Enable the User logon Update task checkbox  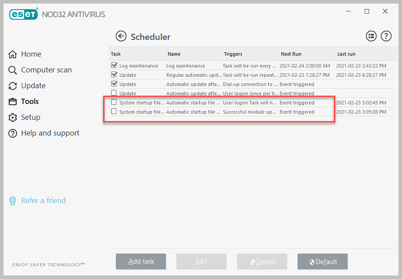114,93
